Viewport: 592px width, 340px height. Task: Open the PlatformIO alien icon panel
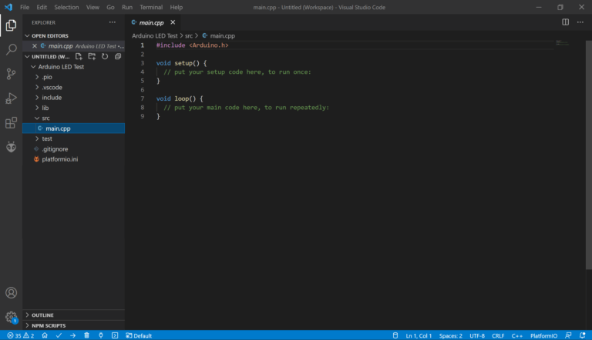pos(11,147)
